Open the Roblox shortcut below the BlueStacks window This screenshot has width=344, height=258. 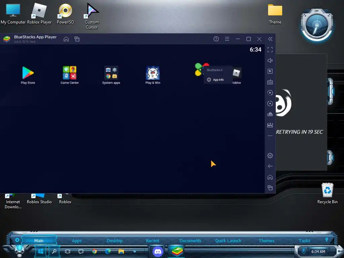pyautogui.click(x=65, y=199)
